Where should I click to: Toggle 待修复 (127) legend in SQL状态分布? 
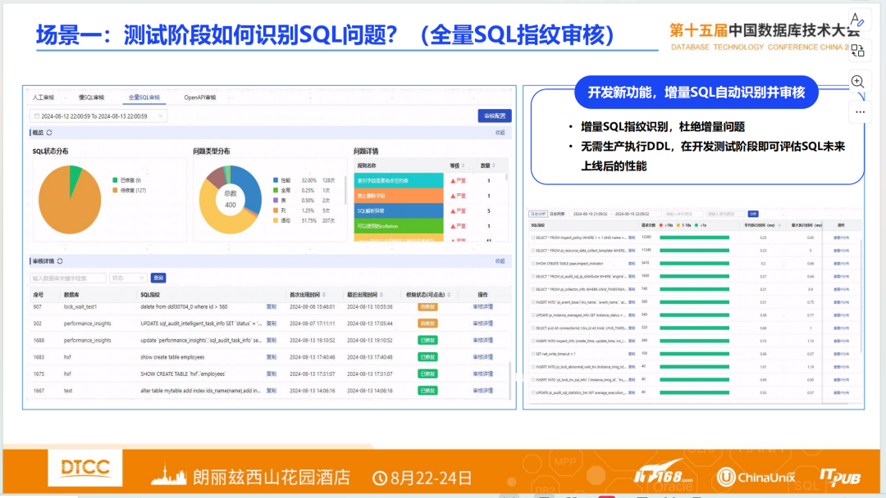tap(130, 191)
